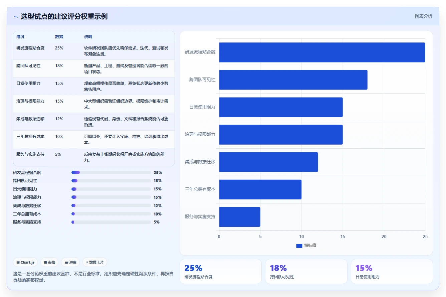Click the 12% cell in the table
This screenshot has width=446, height=297.
click(x=59, y=119)
